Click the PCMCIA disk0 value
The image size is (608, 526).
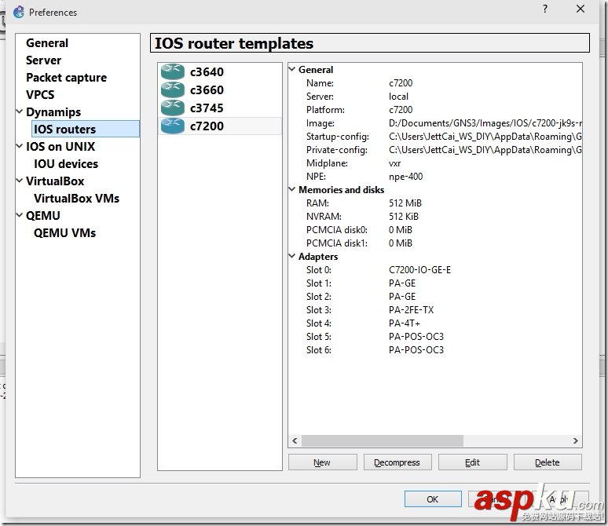point(401,230)
